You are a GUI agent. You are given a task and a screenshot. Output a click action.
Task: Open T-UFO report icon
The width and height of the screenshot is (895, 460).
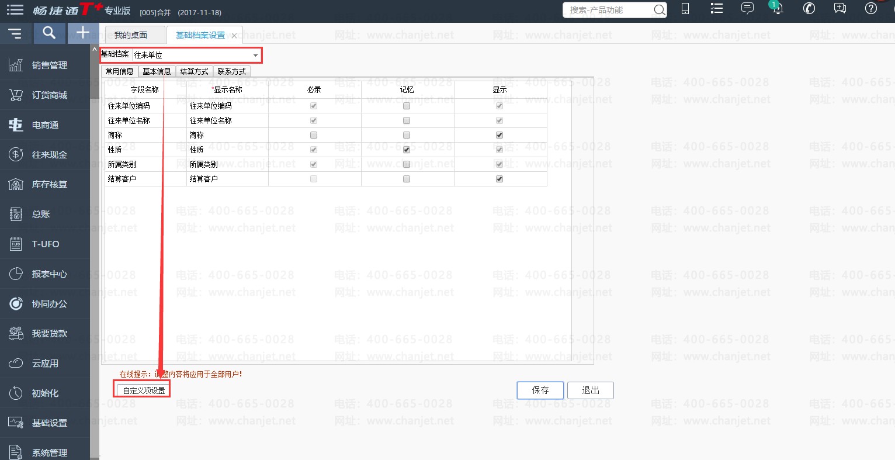point(16,244)
